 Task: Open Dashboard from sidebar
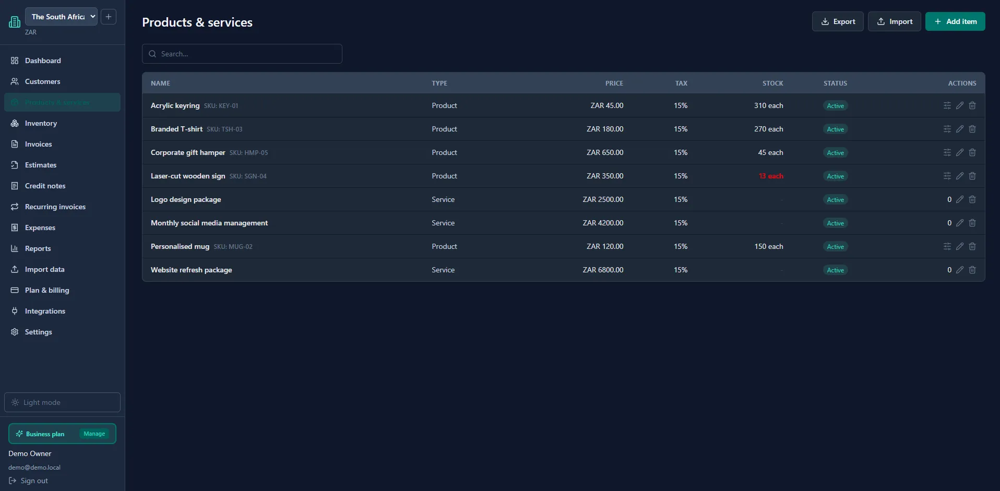tap(62, 61)
